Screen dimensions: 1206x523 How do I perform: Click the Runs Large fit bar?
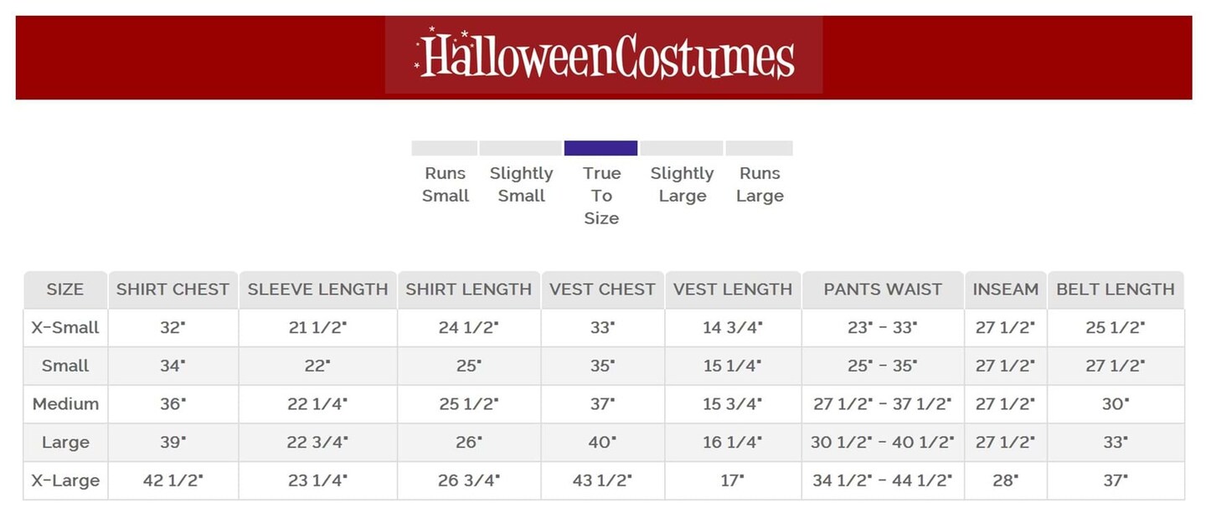pyautogui.click(x=759, y=148)
